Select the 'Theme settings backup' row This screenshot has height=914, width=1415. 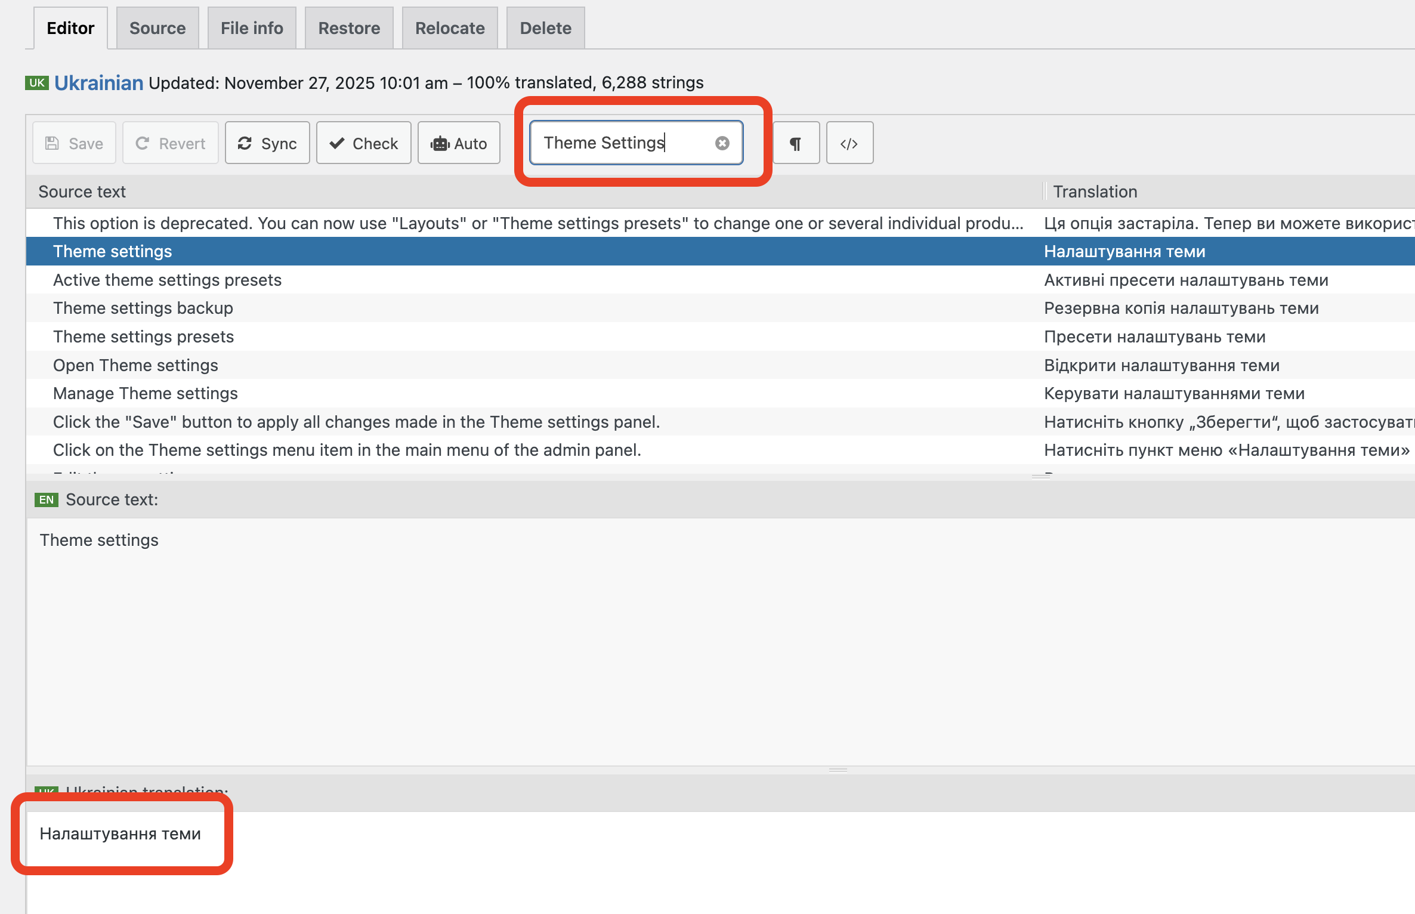(x=143, y=308)
